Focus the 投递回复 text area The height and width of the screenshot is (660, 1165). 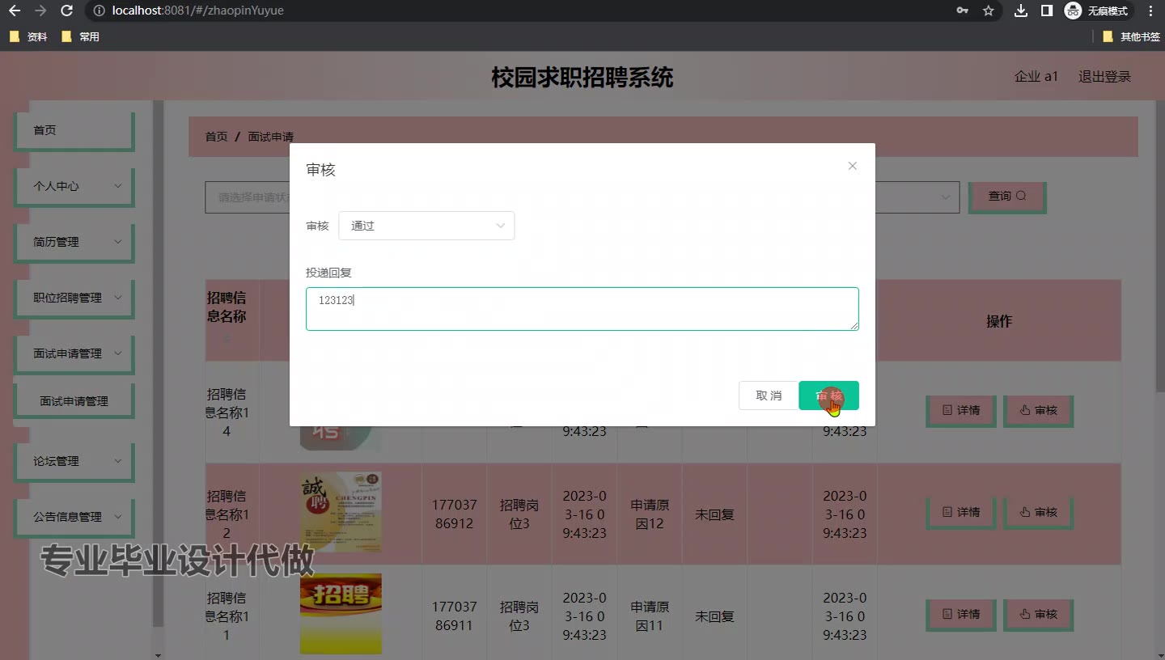click(x=582, y=309)
